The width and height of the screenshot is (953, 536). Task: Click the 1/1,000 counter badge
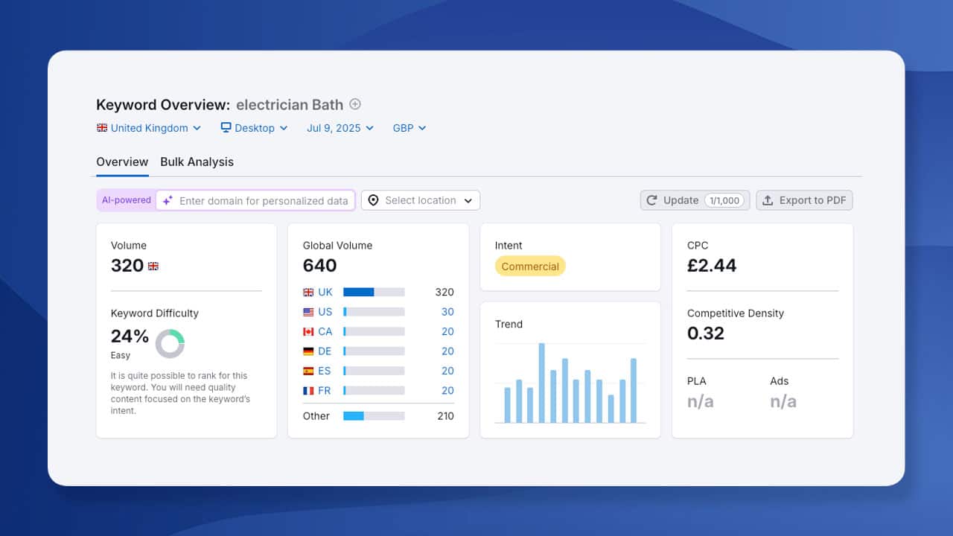[724, 200]
